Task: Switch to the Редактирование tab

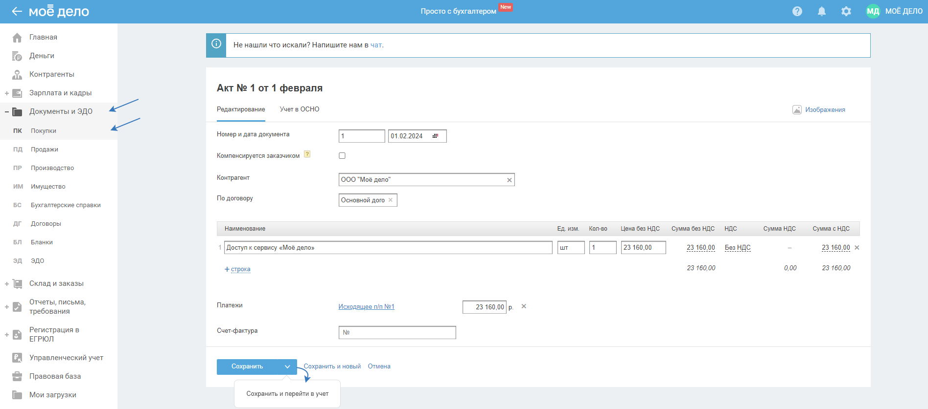Action: [241, 109]
